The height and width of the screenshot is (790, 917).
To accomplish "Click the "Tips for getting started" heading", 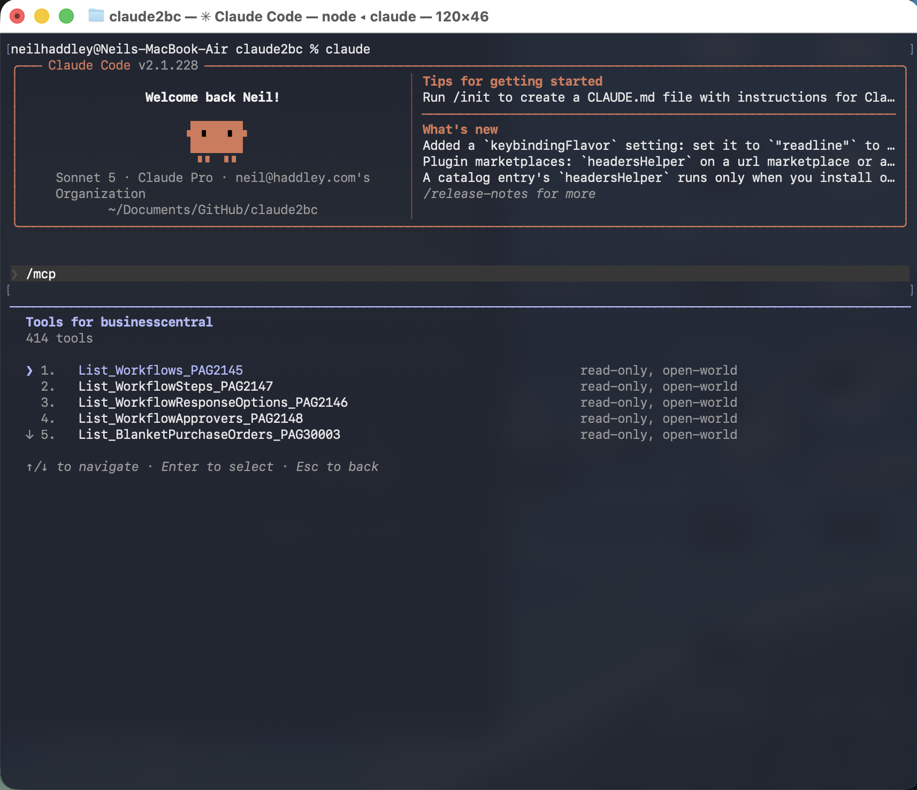I will 513,81.
